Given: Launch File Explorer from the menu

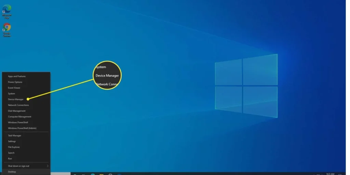Looking at the screenshot, I should [26, 147].
